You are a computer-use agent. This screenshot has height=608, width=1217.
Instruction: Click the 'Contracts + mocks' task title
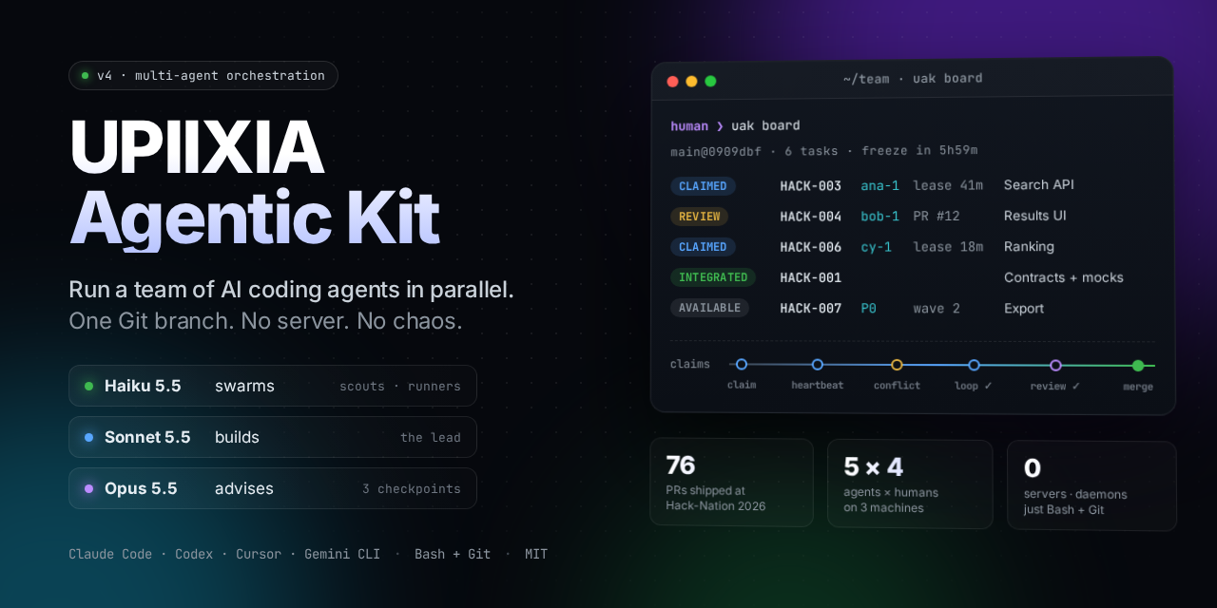1064,277
